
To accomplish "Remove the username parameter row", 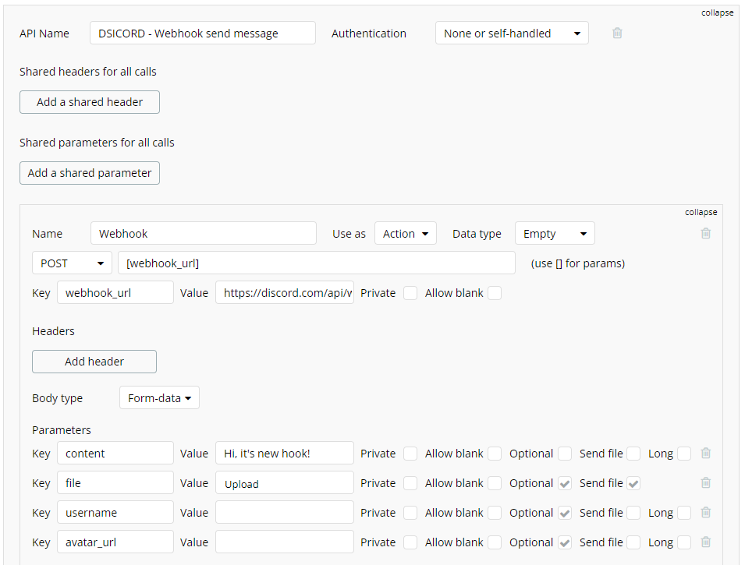I will 706,513.
